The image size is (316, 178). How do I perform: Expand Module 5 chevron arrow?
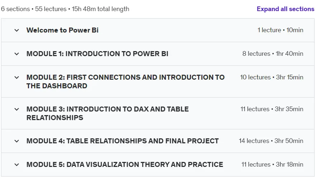17,165
